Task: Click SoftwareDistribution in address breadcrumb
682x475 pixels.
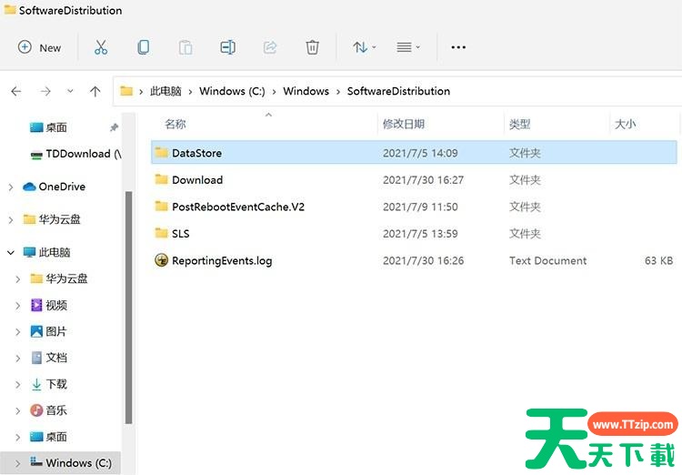Action: click(398, 91)
